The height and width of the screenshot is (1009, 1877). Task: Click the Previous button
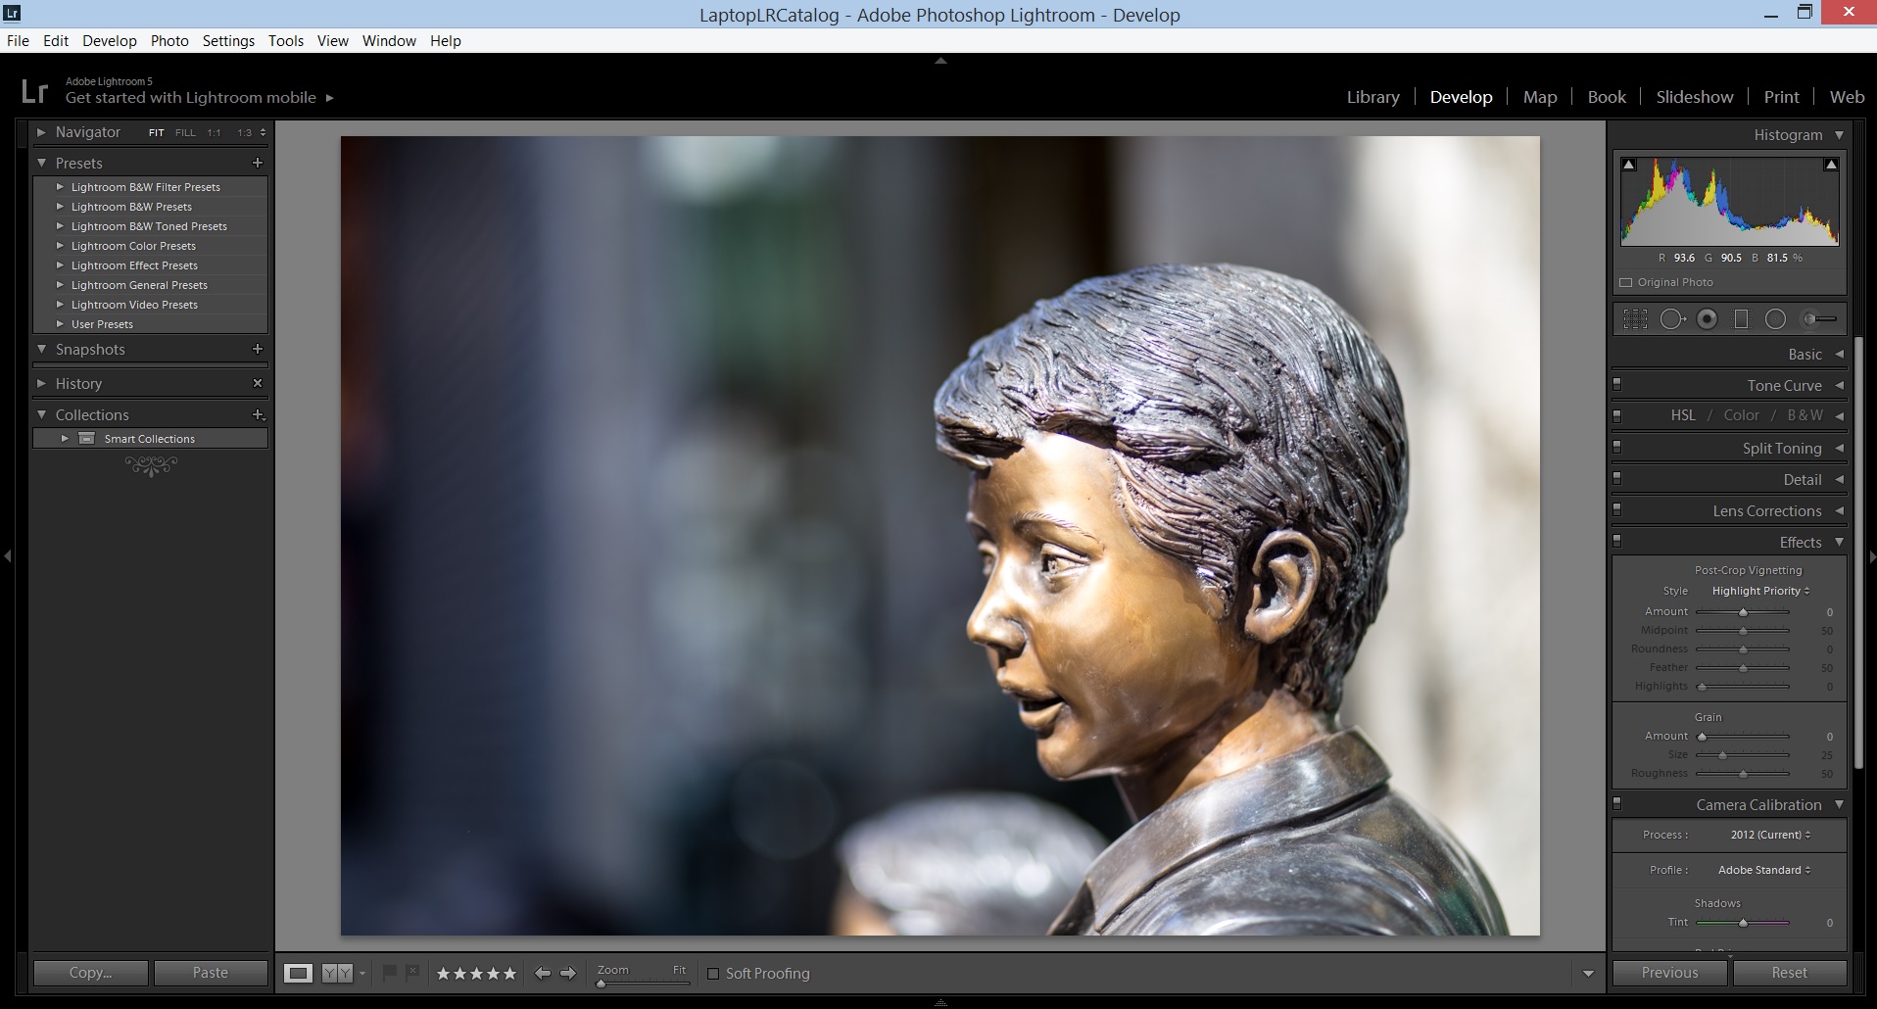[x=1670, y=973]
